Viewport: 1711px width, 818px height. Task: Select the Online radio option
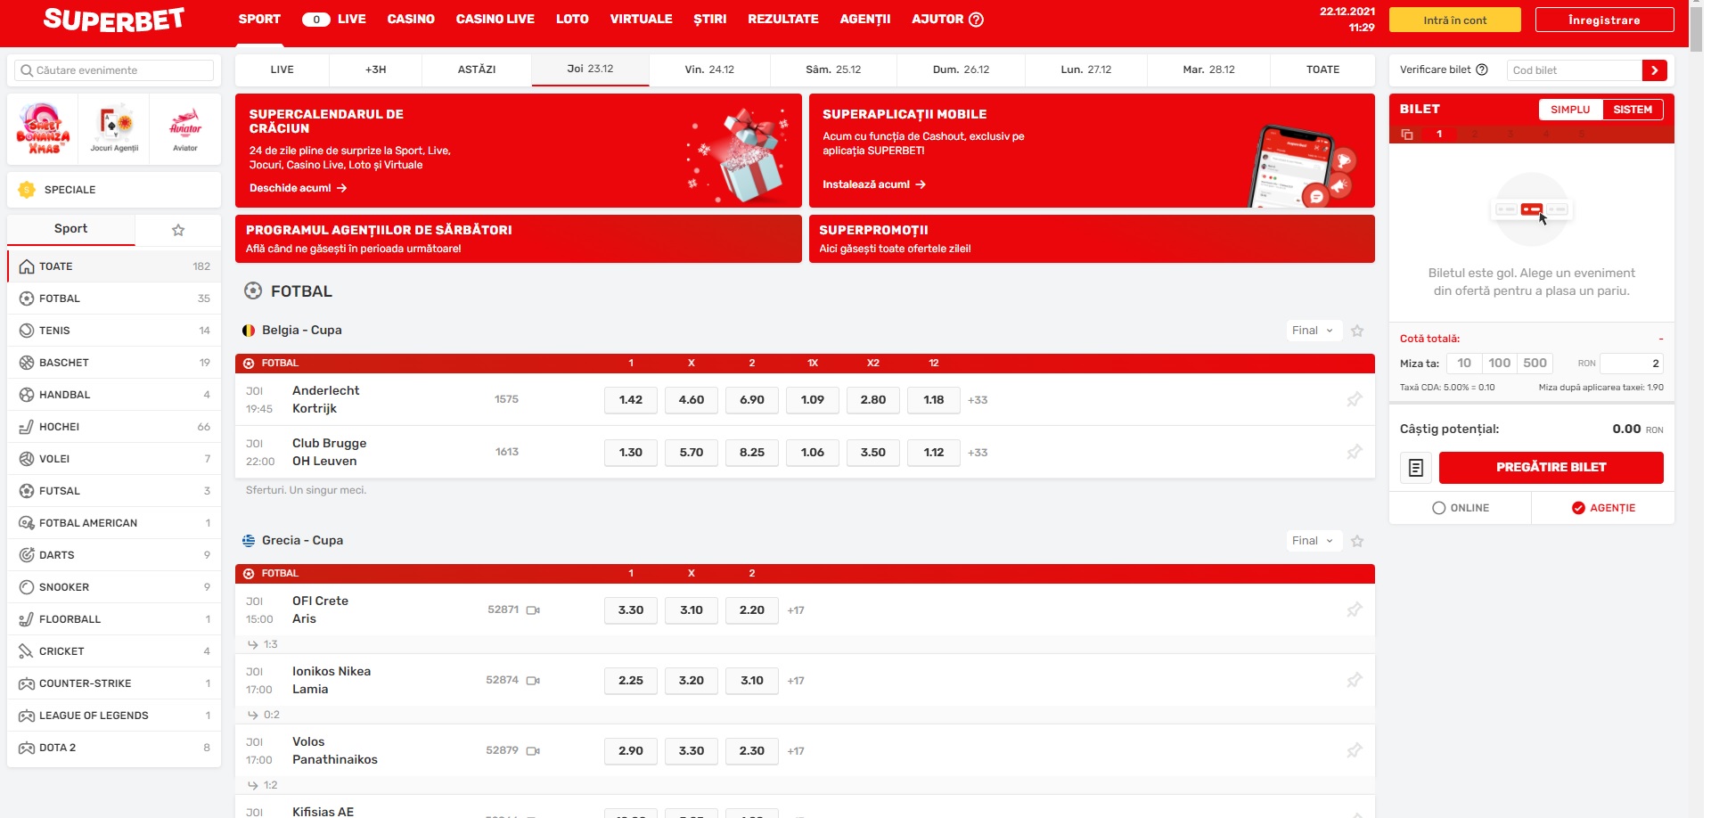[x=1461, y=508]
